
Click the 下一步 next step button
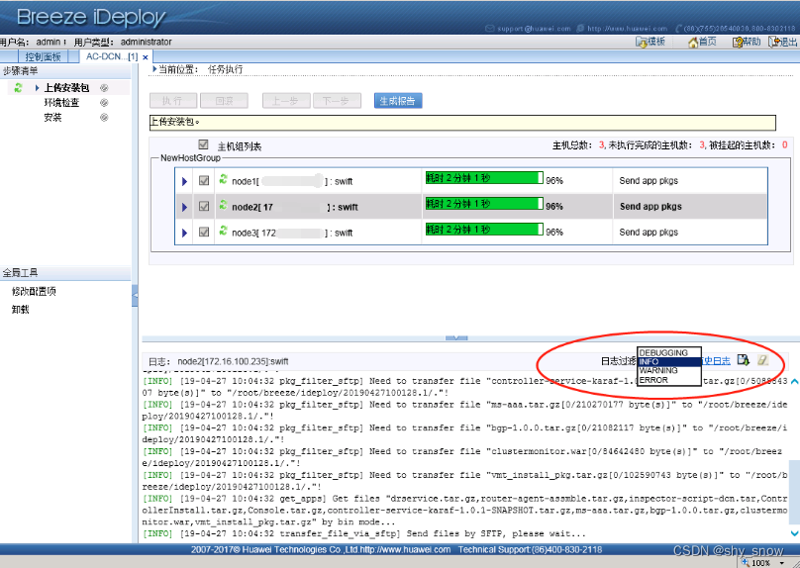337,101
